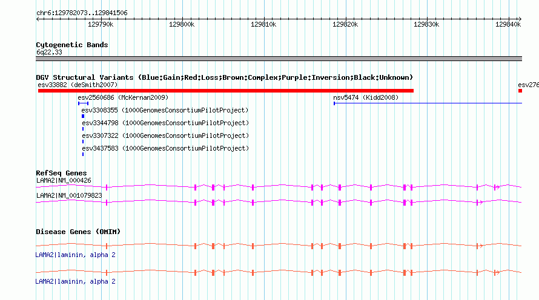Screen dimensions: 539x300
Task: Click the 129800k ruler tick label
Action: (182, 24)
